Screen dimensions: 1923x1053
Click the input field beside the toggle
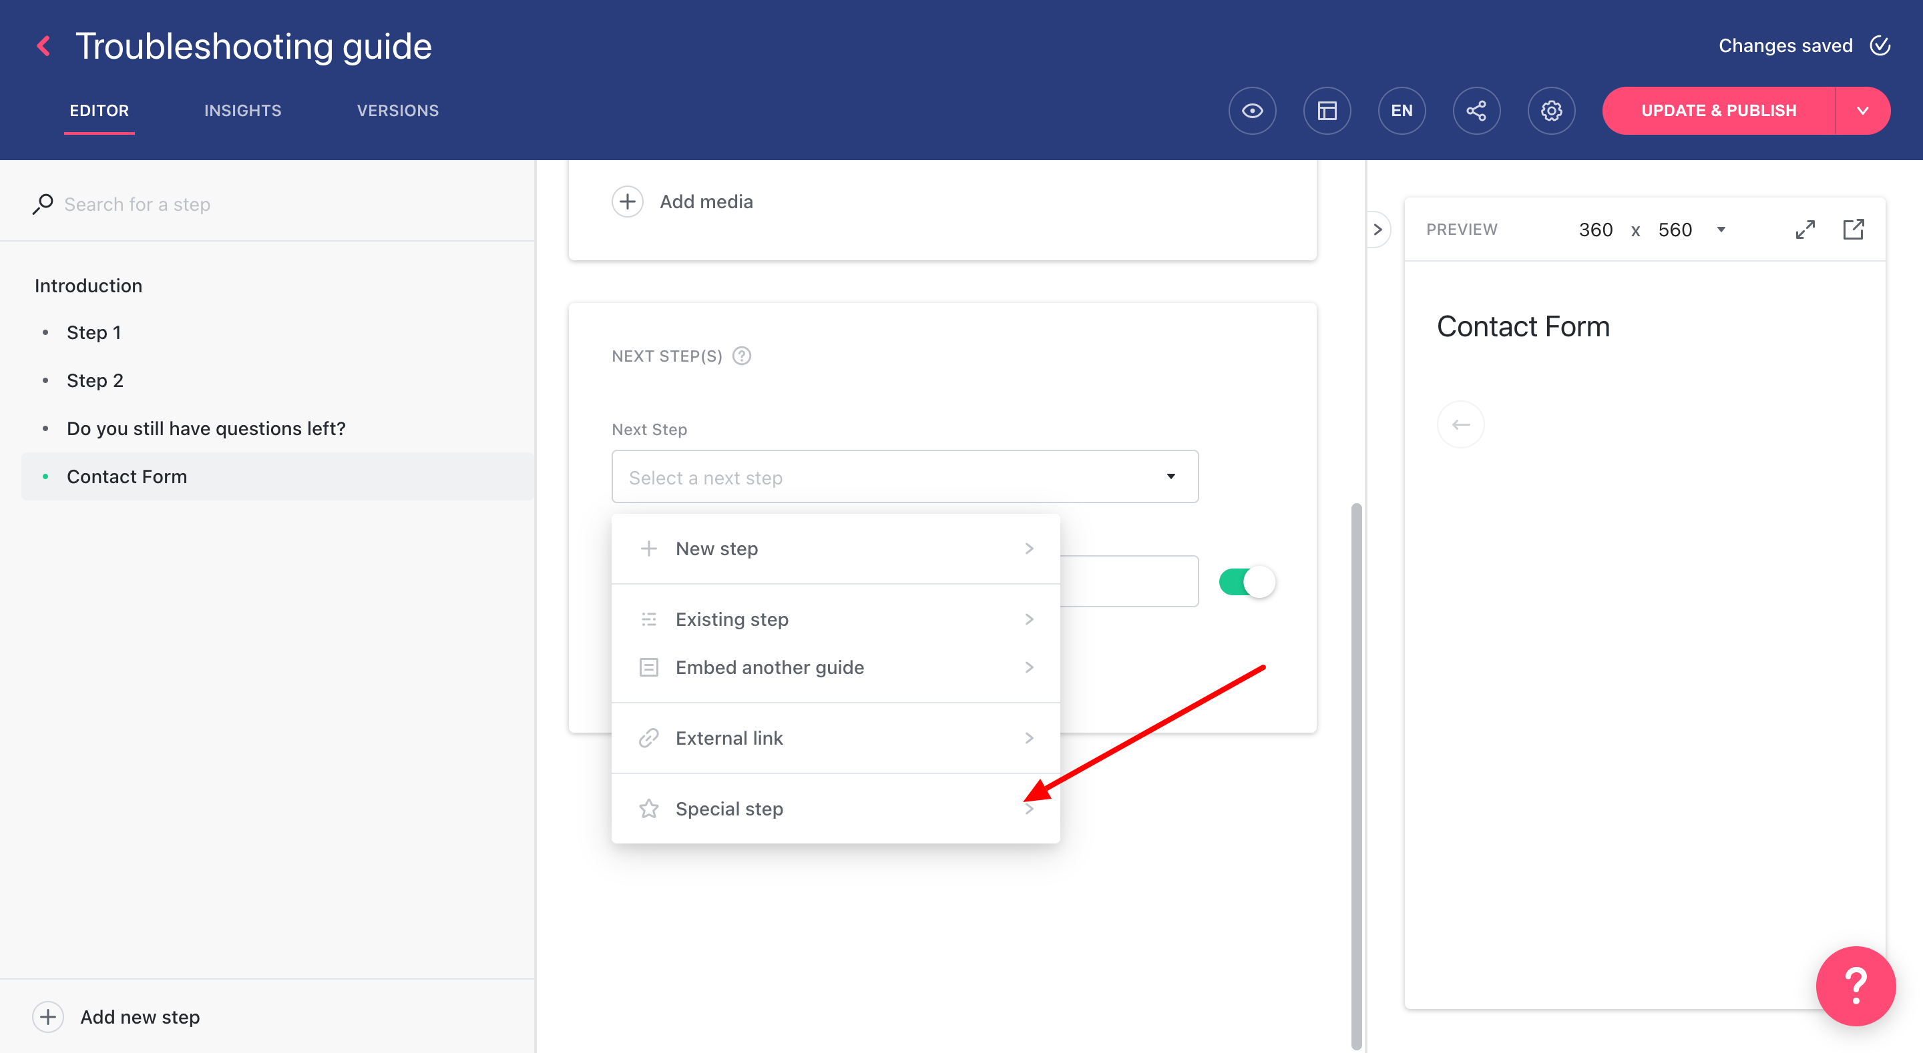[x=1128, y=581]
